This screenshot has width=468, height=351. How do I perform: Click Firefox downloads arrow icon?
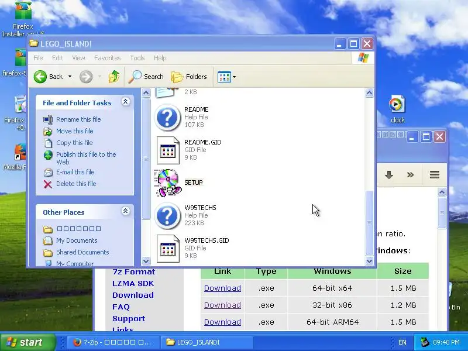(x=388, y=174)
